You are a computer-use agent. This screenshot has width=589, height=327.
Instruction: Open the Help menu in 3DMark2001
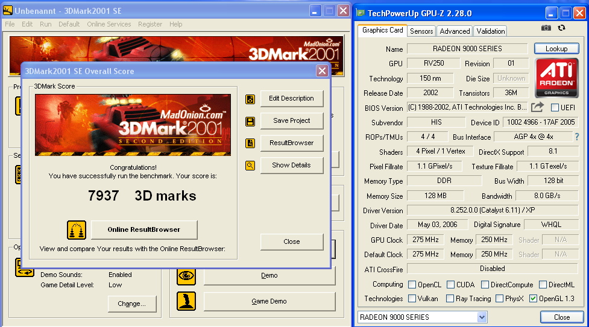point(176,24)
